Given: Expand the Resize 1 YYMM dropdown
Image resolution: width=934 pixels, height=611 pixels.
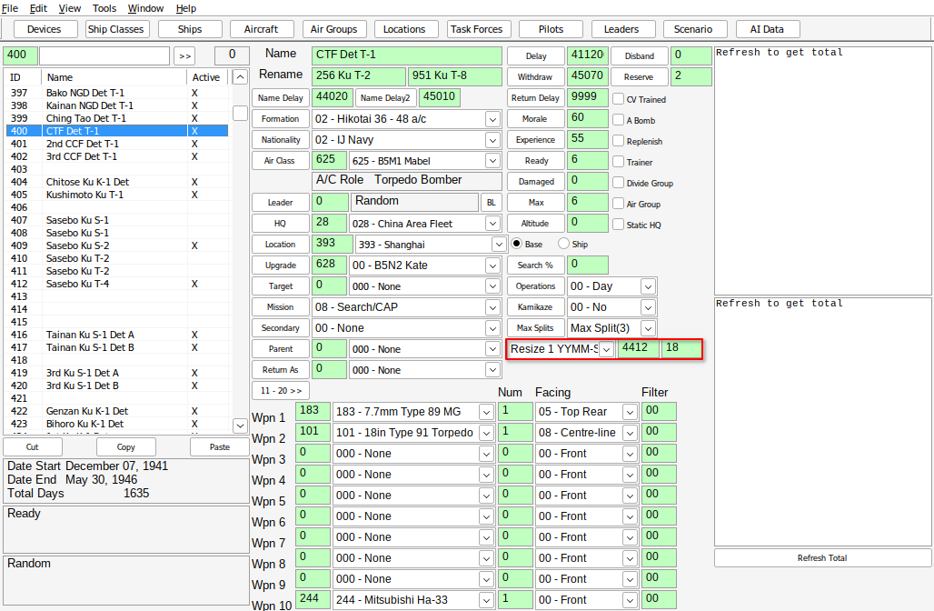Looking at the screenshot, I should (606, 349).
